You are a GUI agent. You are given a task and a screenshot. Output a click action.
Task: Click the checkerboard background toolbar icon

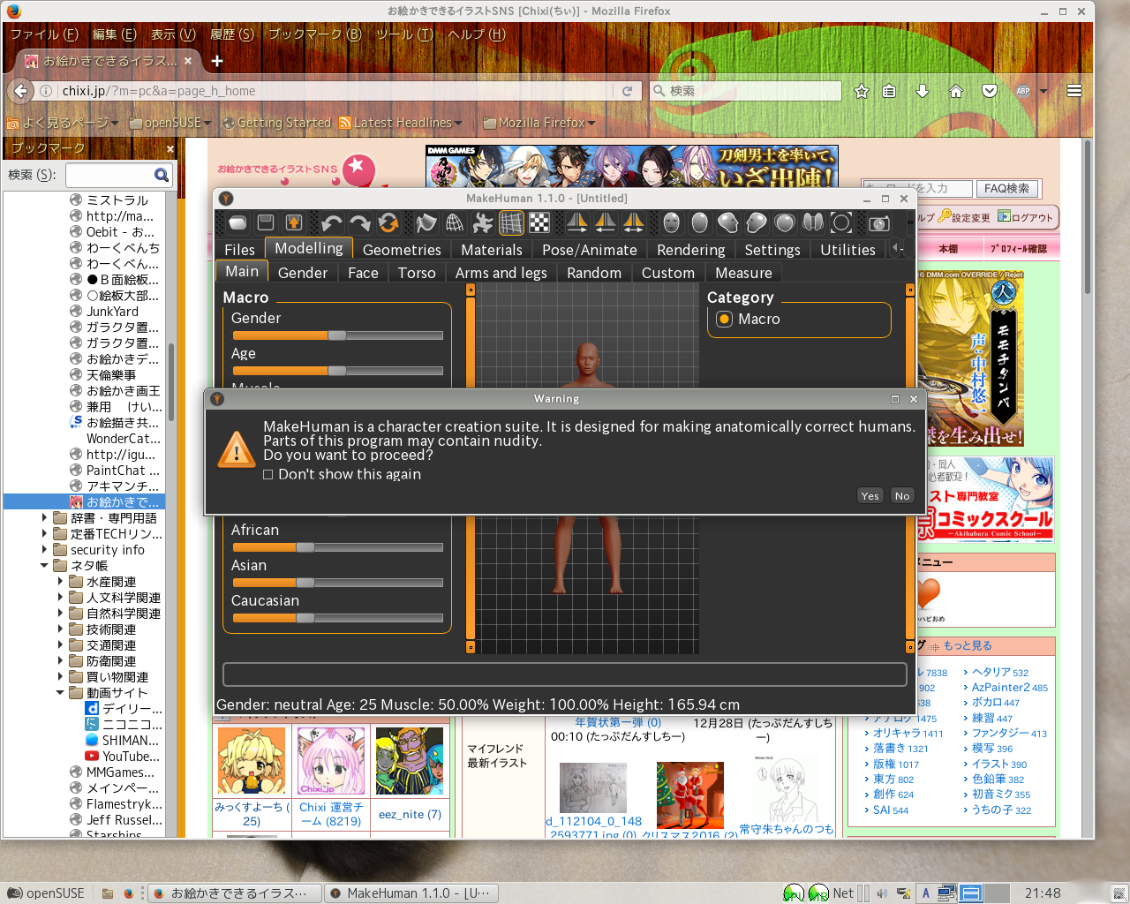[539, 223]
